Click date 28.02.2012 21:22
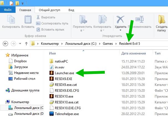168x117 pixels. pos(133,114)
